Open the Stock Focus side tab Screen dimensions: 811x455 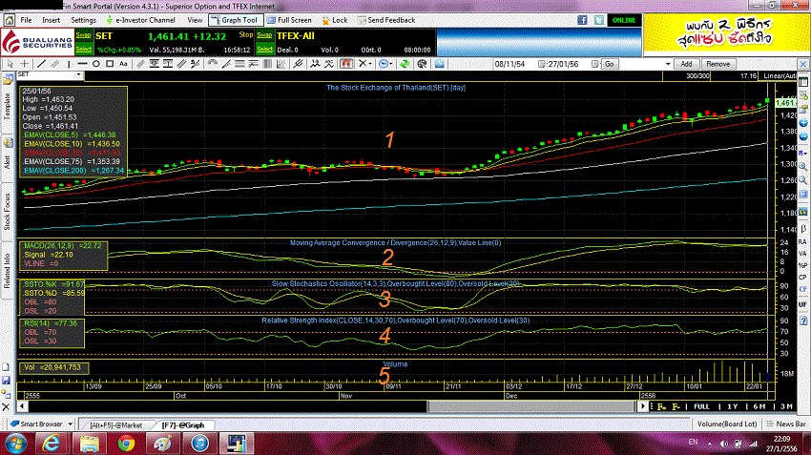click(x=8, y=212)
